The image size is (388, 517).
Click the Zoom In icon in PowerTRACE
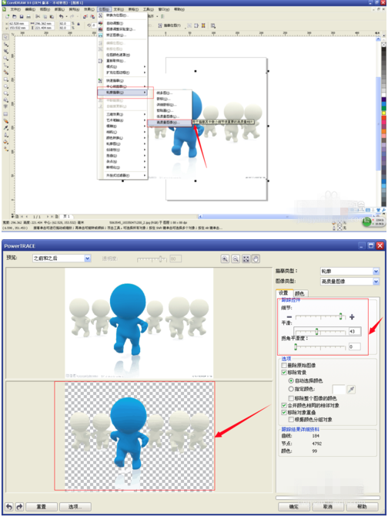coord(225,258)
